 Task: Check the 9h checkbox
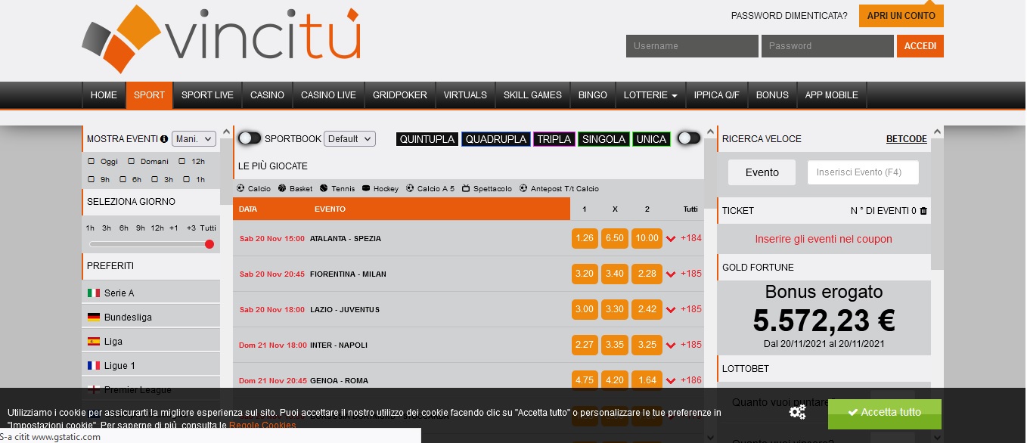(92, 179)
